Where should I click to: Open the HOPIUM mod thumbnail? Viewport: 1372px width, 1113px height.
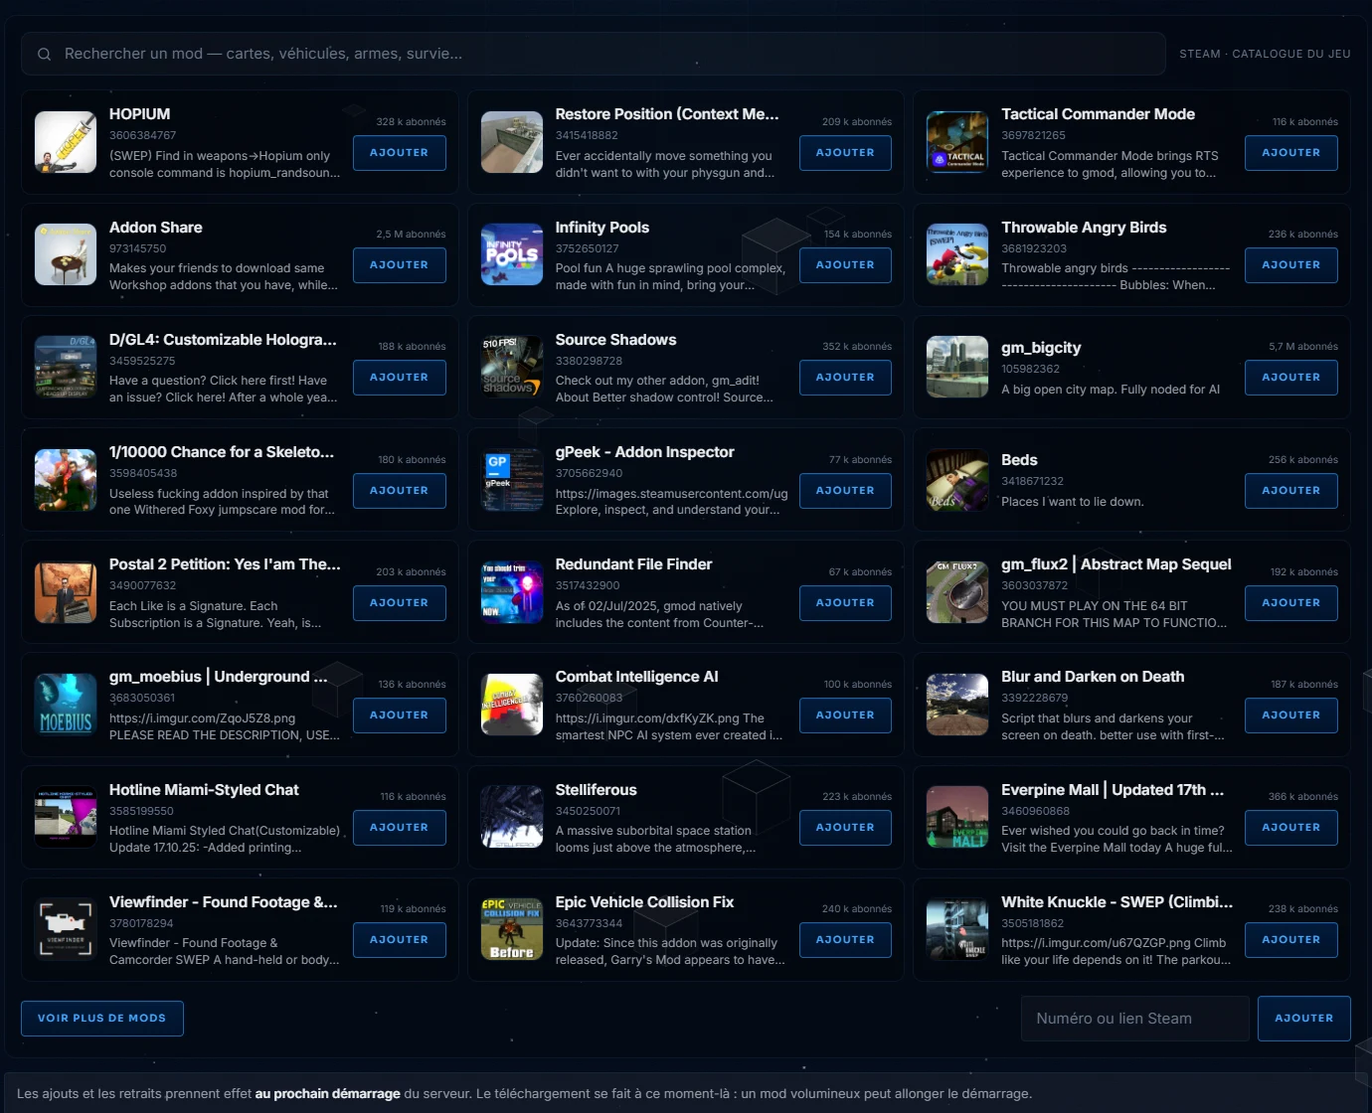tap(66, 142)
